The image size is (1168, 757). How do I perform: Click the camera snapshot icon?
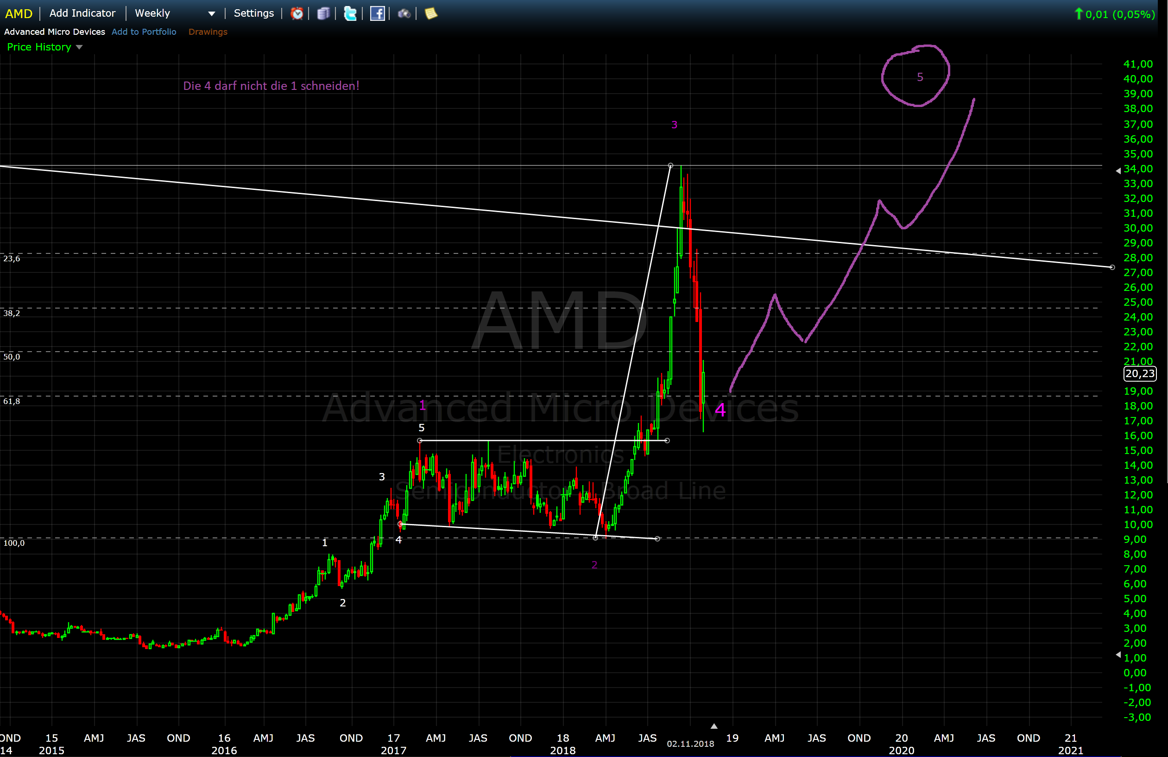tap(404, 13)
